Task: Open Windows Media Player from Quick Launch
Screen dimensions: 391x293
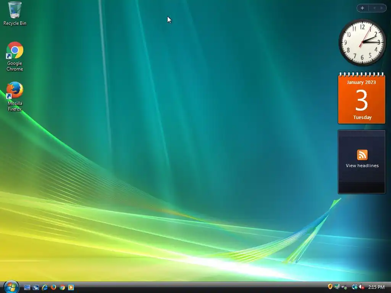Action: (71, 287)
